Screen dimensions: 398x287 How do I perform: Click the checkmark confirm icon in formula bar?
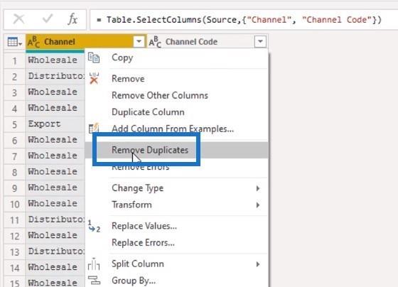(47, 18)
